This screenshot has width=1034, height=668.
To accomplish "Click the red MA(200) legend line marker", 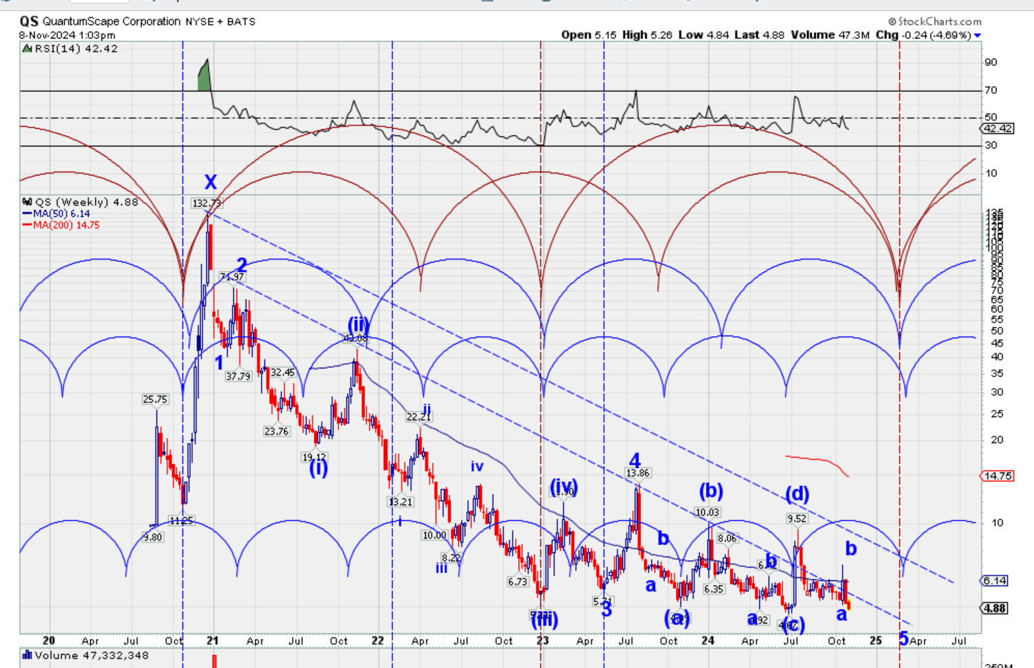I will click(x=27, y=225).
